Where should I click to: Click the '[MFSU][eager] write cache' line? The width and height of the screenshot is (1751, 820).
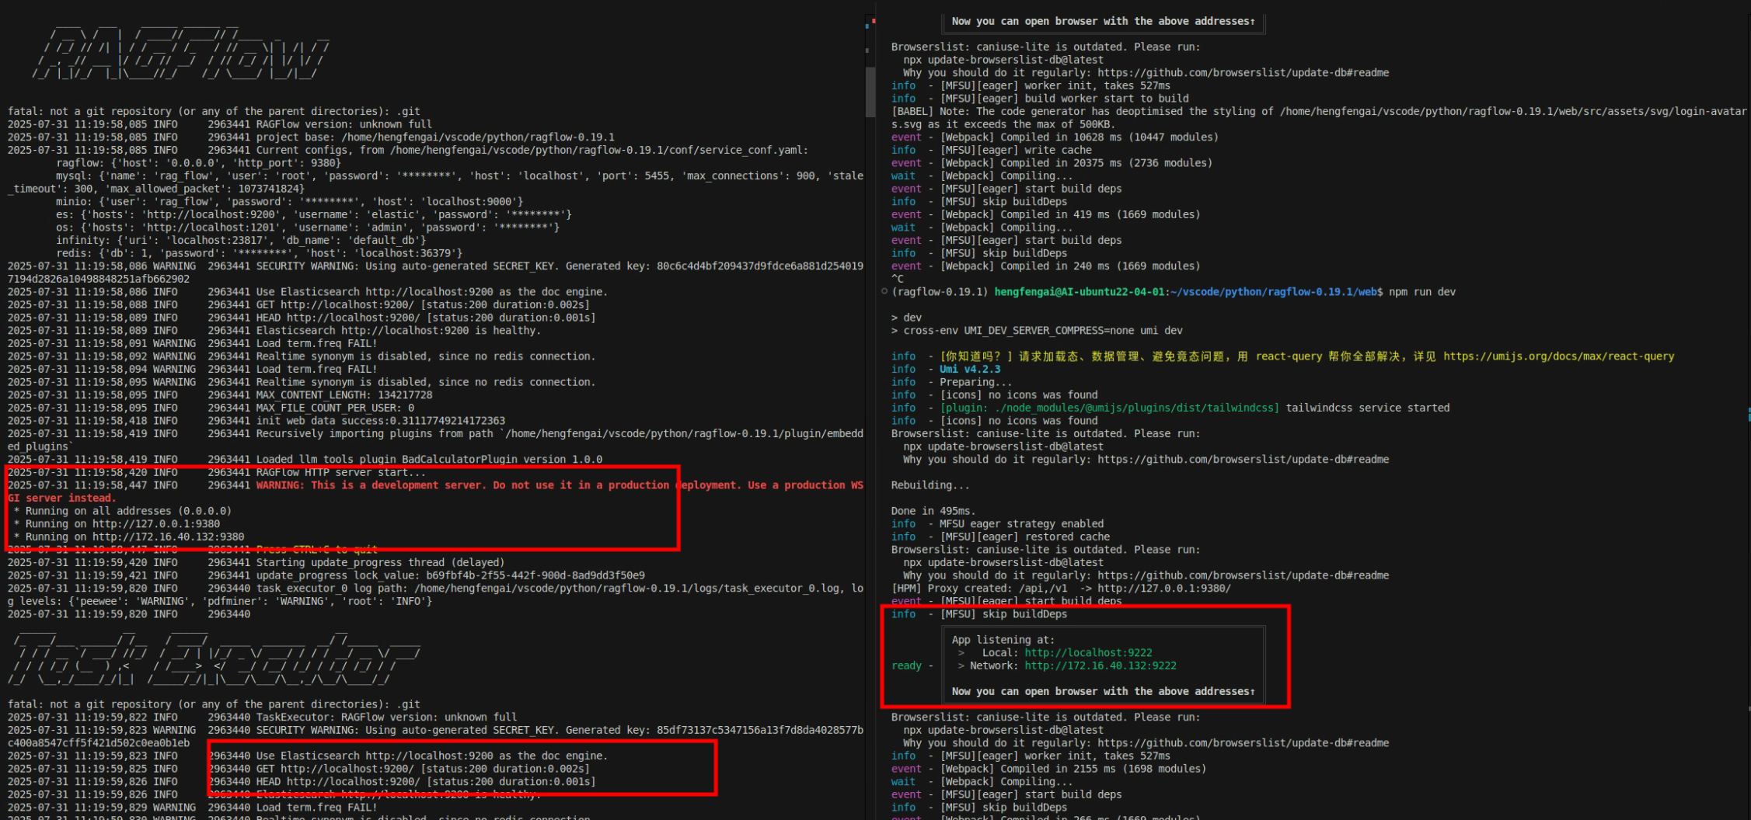(x=991, y=150)
